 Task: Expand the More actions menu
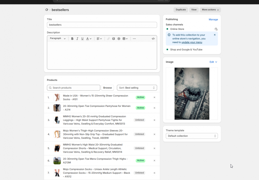click(x=210, y=10)
